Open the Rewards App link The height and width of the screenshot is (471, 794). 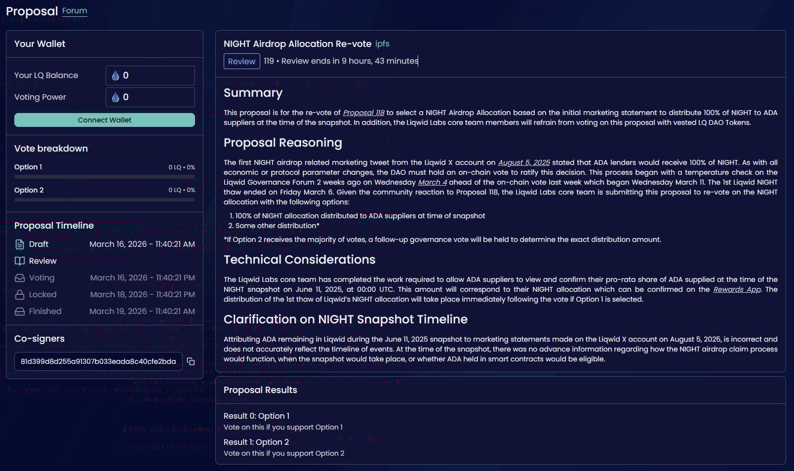pyautogui.click(x=737, y=289)
